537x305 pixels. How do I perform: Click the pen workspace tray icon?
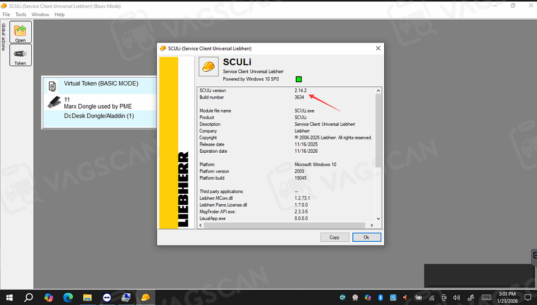pos(471,298)
